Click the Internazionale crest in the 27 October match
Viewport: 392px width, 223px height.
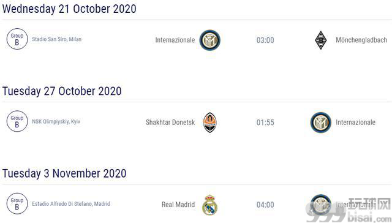[x=321, y=123]
